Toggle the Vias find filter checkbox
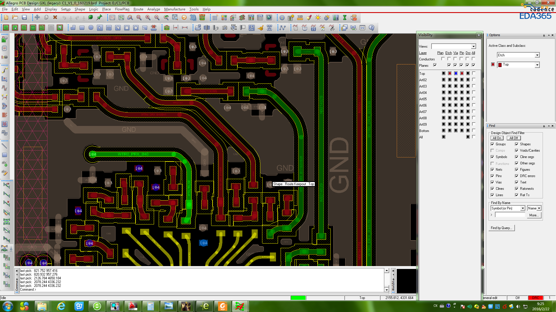Image resolution: width=556 pixels, height=312 pixels. tap(492, 182)
